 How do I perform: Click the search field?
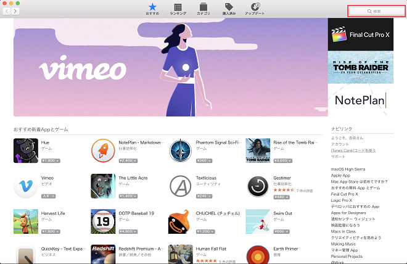click(377, 11)
